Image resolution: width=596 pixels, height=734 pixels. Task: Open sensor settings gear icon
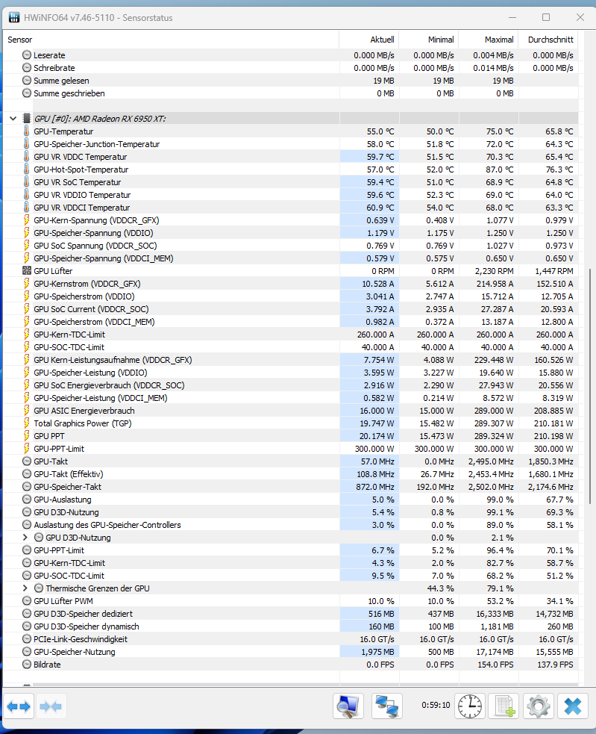pyautogui.click(x=538, y=706)
